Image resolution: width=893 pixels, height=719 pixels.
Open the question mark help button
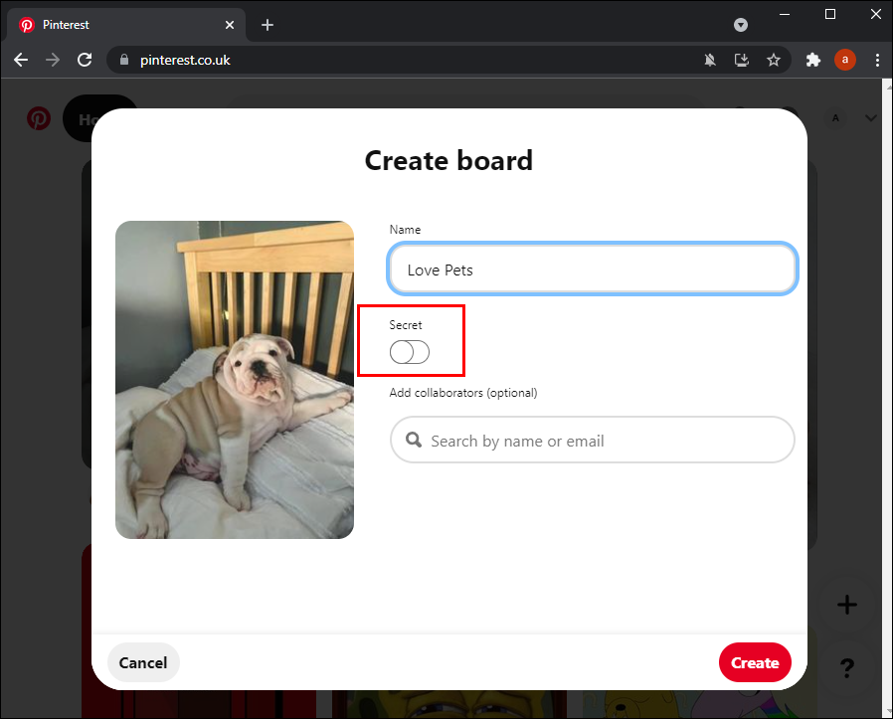click(847, 667)
